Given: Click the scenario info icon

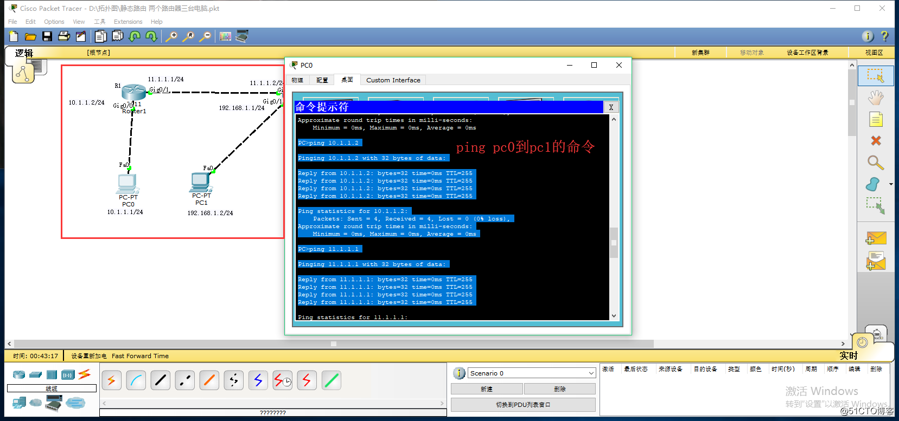Looking at the screenshot, I should click(x=459, y=373).
